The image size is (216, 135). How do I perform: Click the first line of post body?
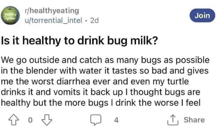point(105,61)
